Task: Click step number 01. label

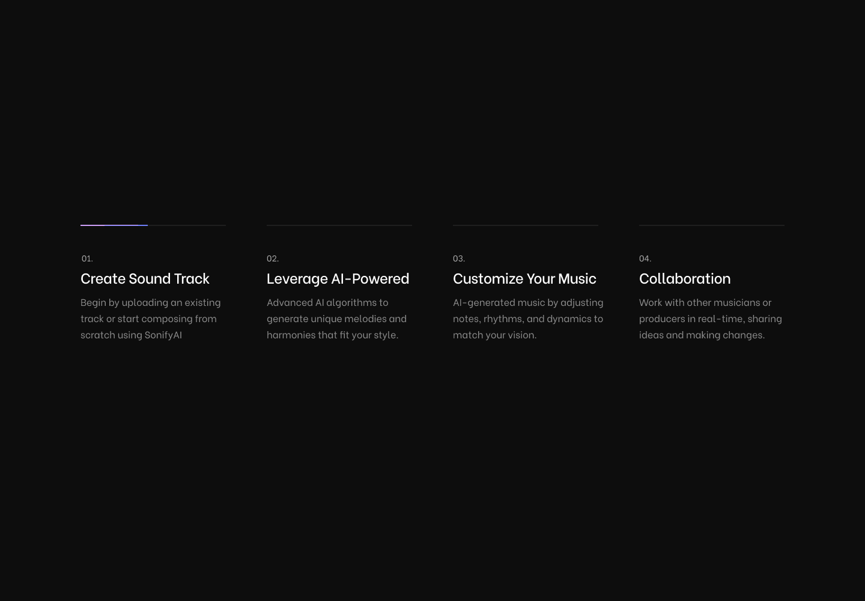Action: pos(87,258)
